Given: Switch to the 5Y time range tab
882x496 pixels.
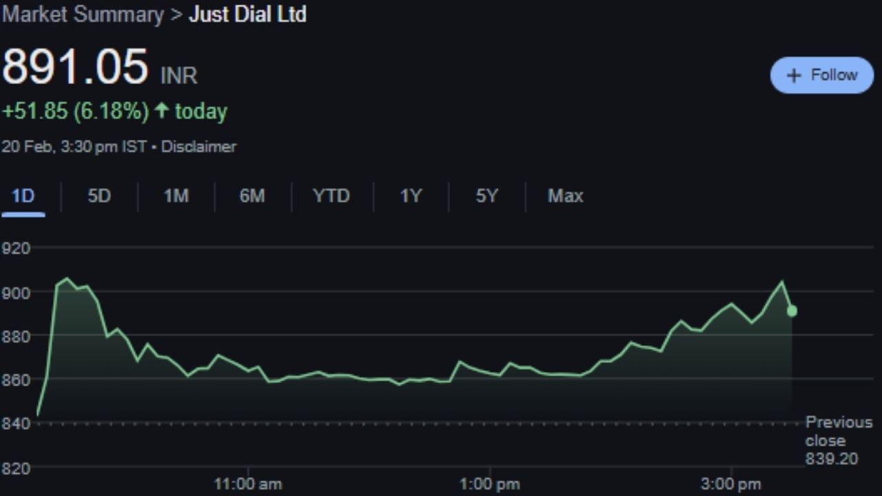Looking at the screenshot, I should pyautogui.click(x=486, y=196).
